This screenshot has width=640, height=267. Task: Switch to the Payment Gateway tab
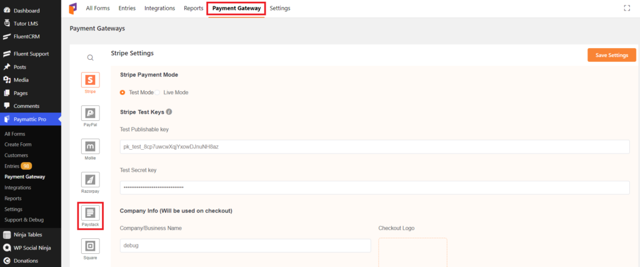pyautogui.click(x=236, y=8)
